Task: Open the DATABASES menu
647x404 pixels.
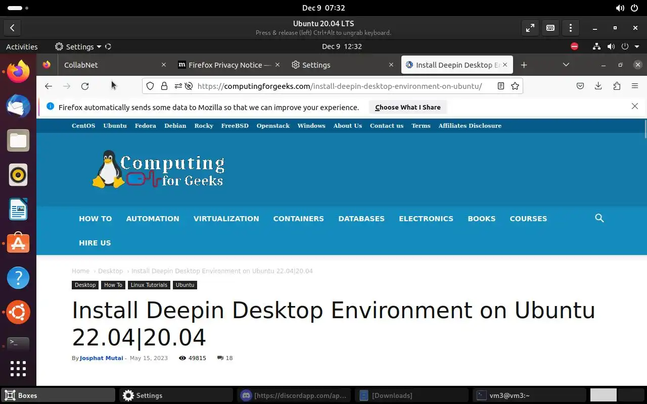Action: (361, 219)
